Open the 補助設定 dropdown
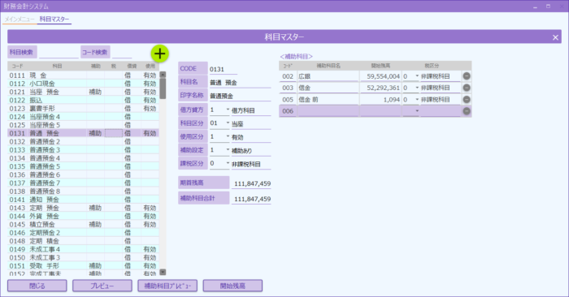The width and height of the screenshot is (569, 297). pos(228,150)
